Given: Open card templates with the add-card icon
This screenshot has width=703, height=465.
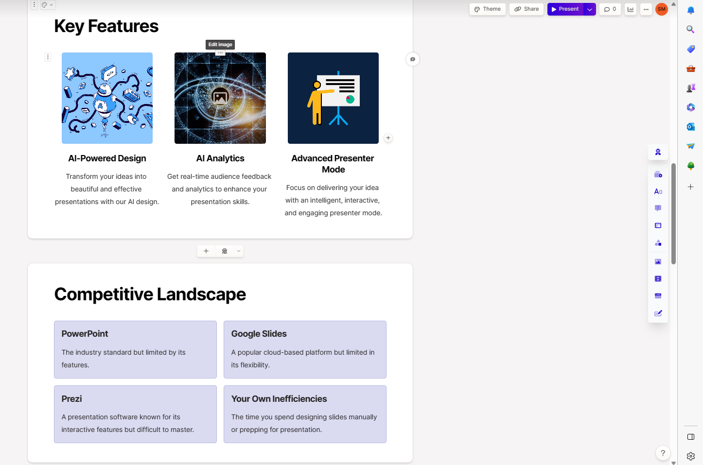Looking at the screenshot, I should 658,174.
